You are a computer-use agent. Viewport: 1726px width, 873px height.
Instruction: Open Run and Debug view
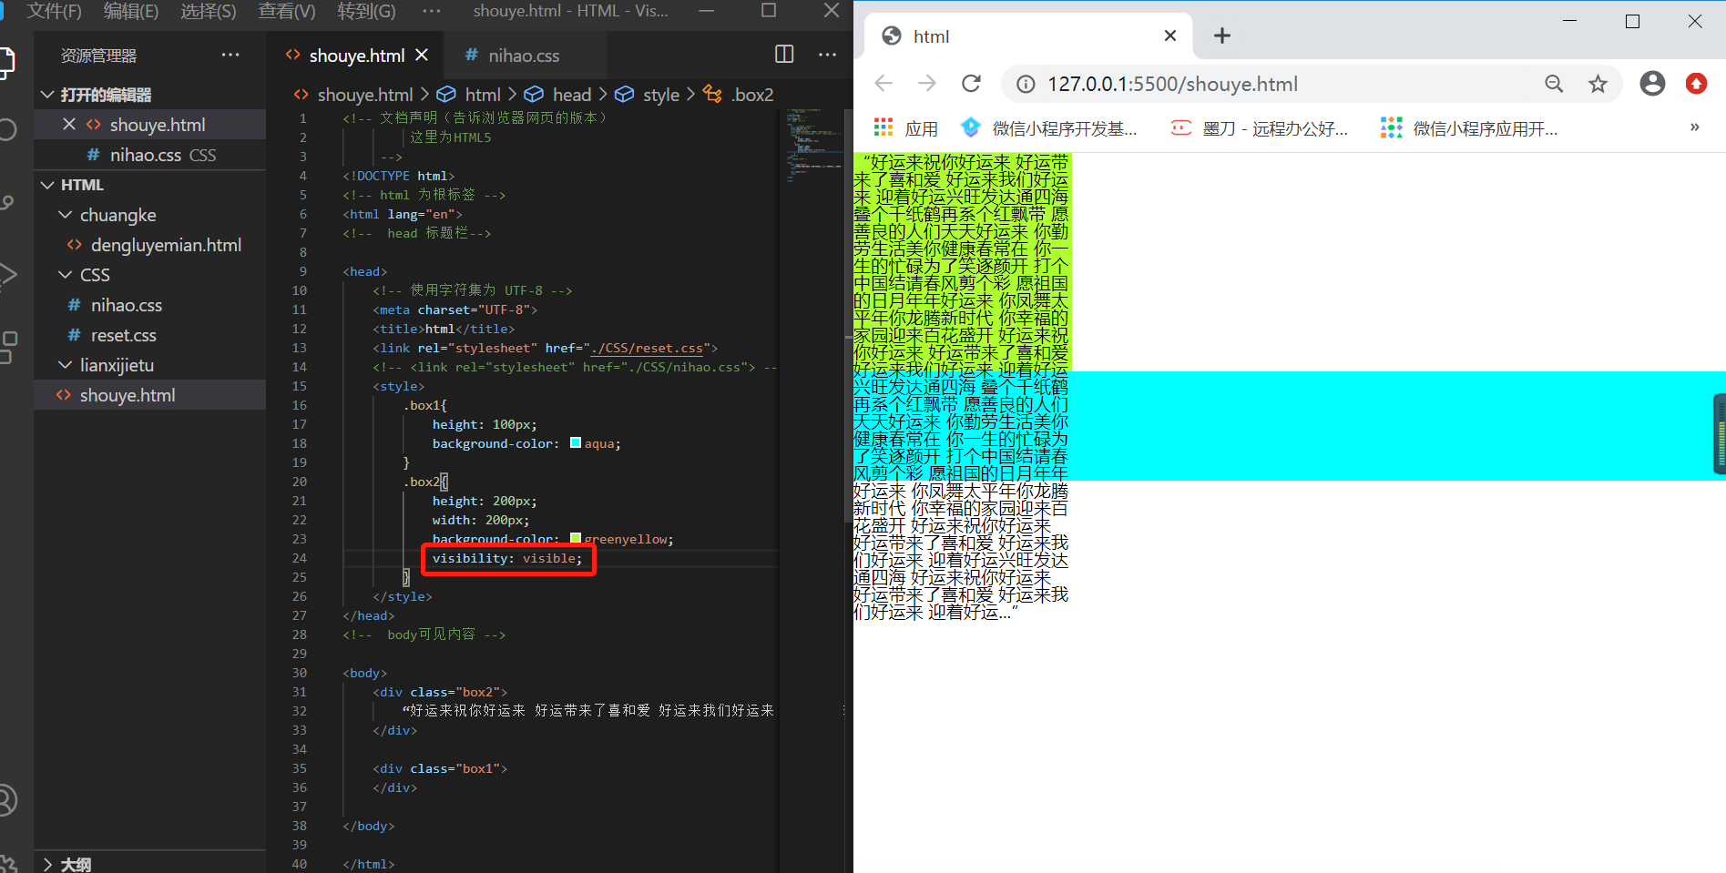tap(7, 273)
